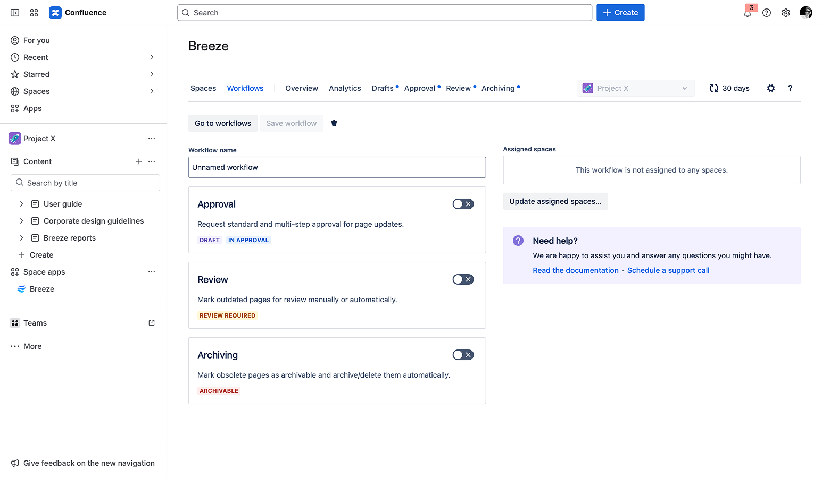822x478 pixels.
Task: Open Breeze workflow settings gear
Action: [x=770, y=88]
